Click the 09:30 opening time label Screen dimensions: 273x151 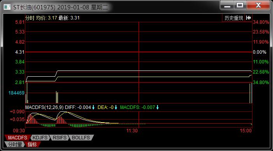(x=19, y=131)
